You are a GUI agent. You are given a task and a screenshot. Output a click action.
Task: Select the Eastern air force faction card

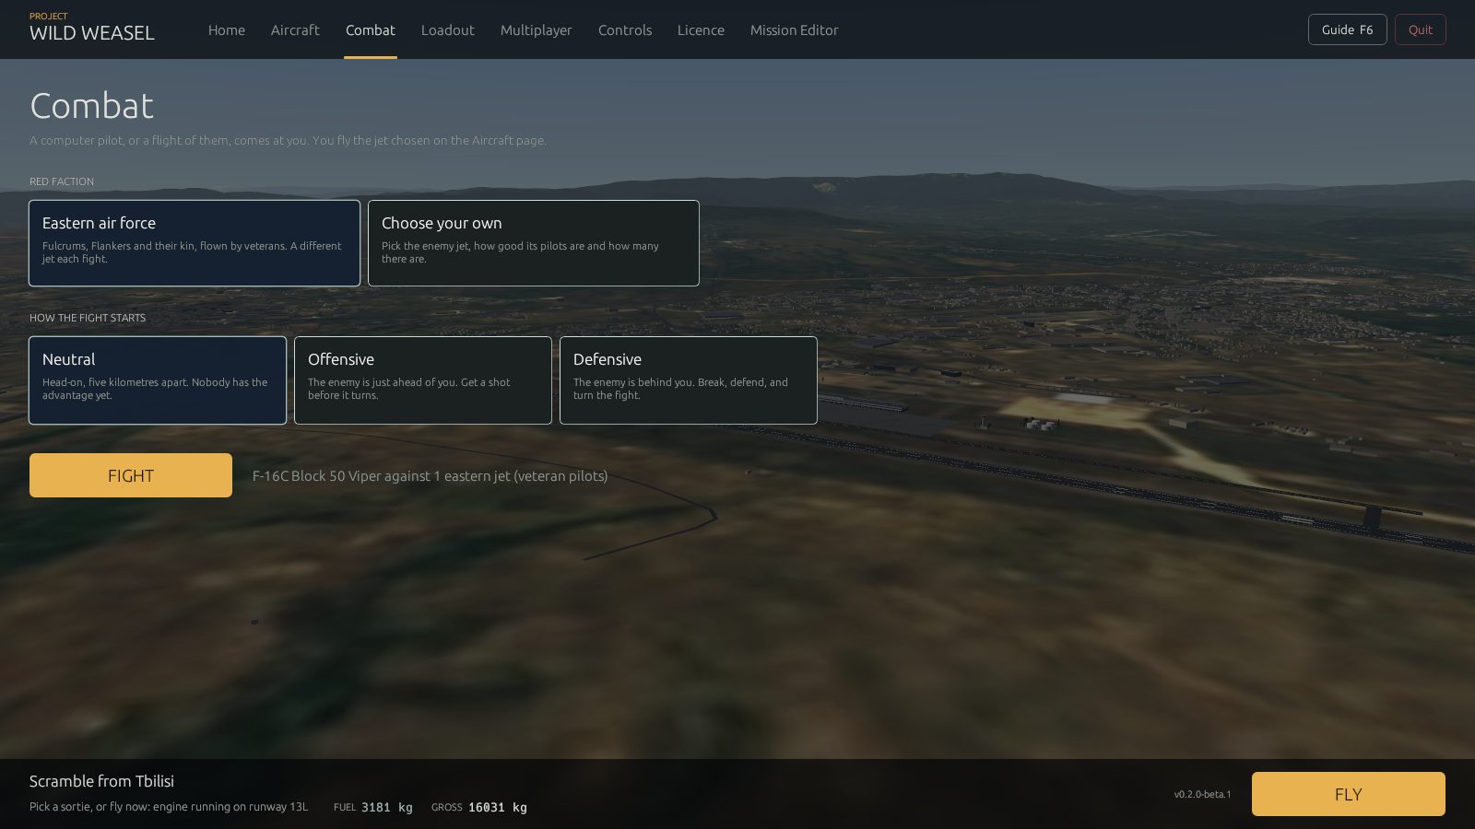(x=195, y=243)
